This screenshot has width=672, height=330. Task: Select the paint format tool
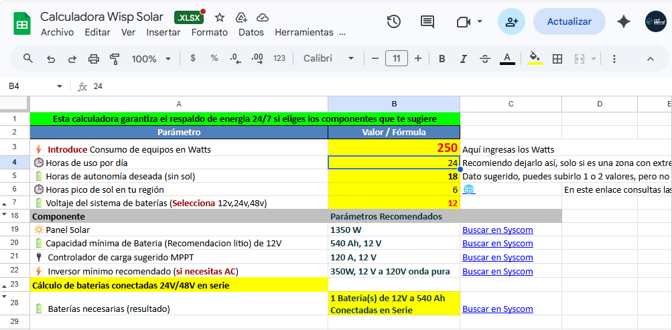click(114, 59)
